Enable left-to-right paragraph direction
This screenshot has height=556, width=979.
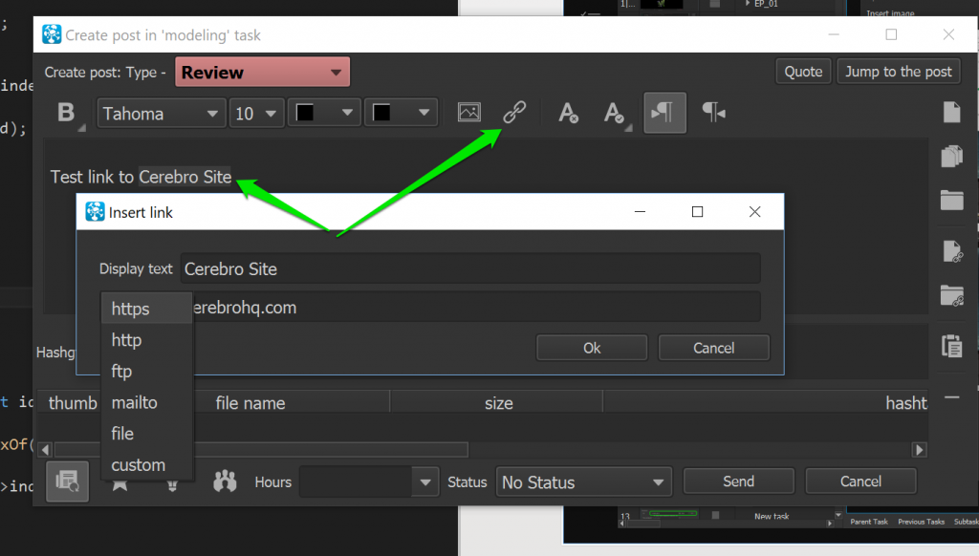pos(665,113)
